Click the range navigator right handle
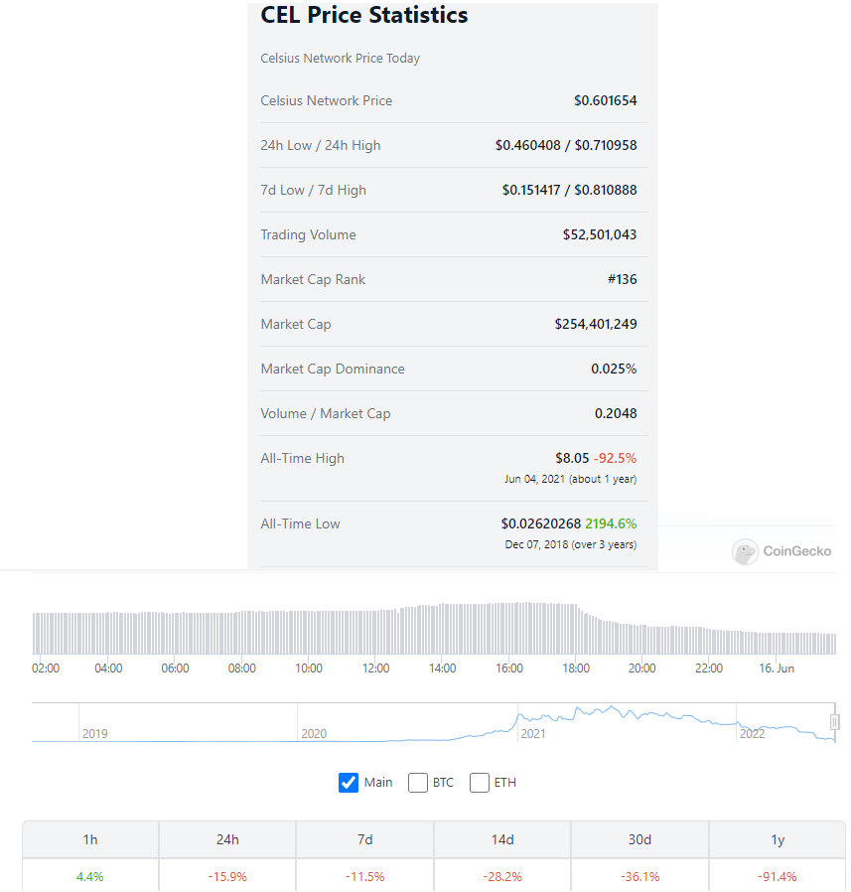Image resolution: width=851 pixels, height=892 pixels. click(x=834, y=722)
